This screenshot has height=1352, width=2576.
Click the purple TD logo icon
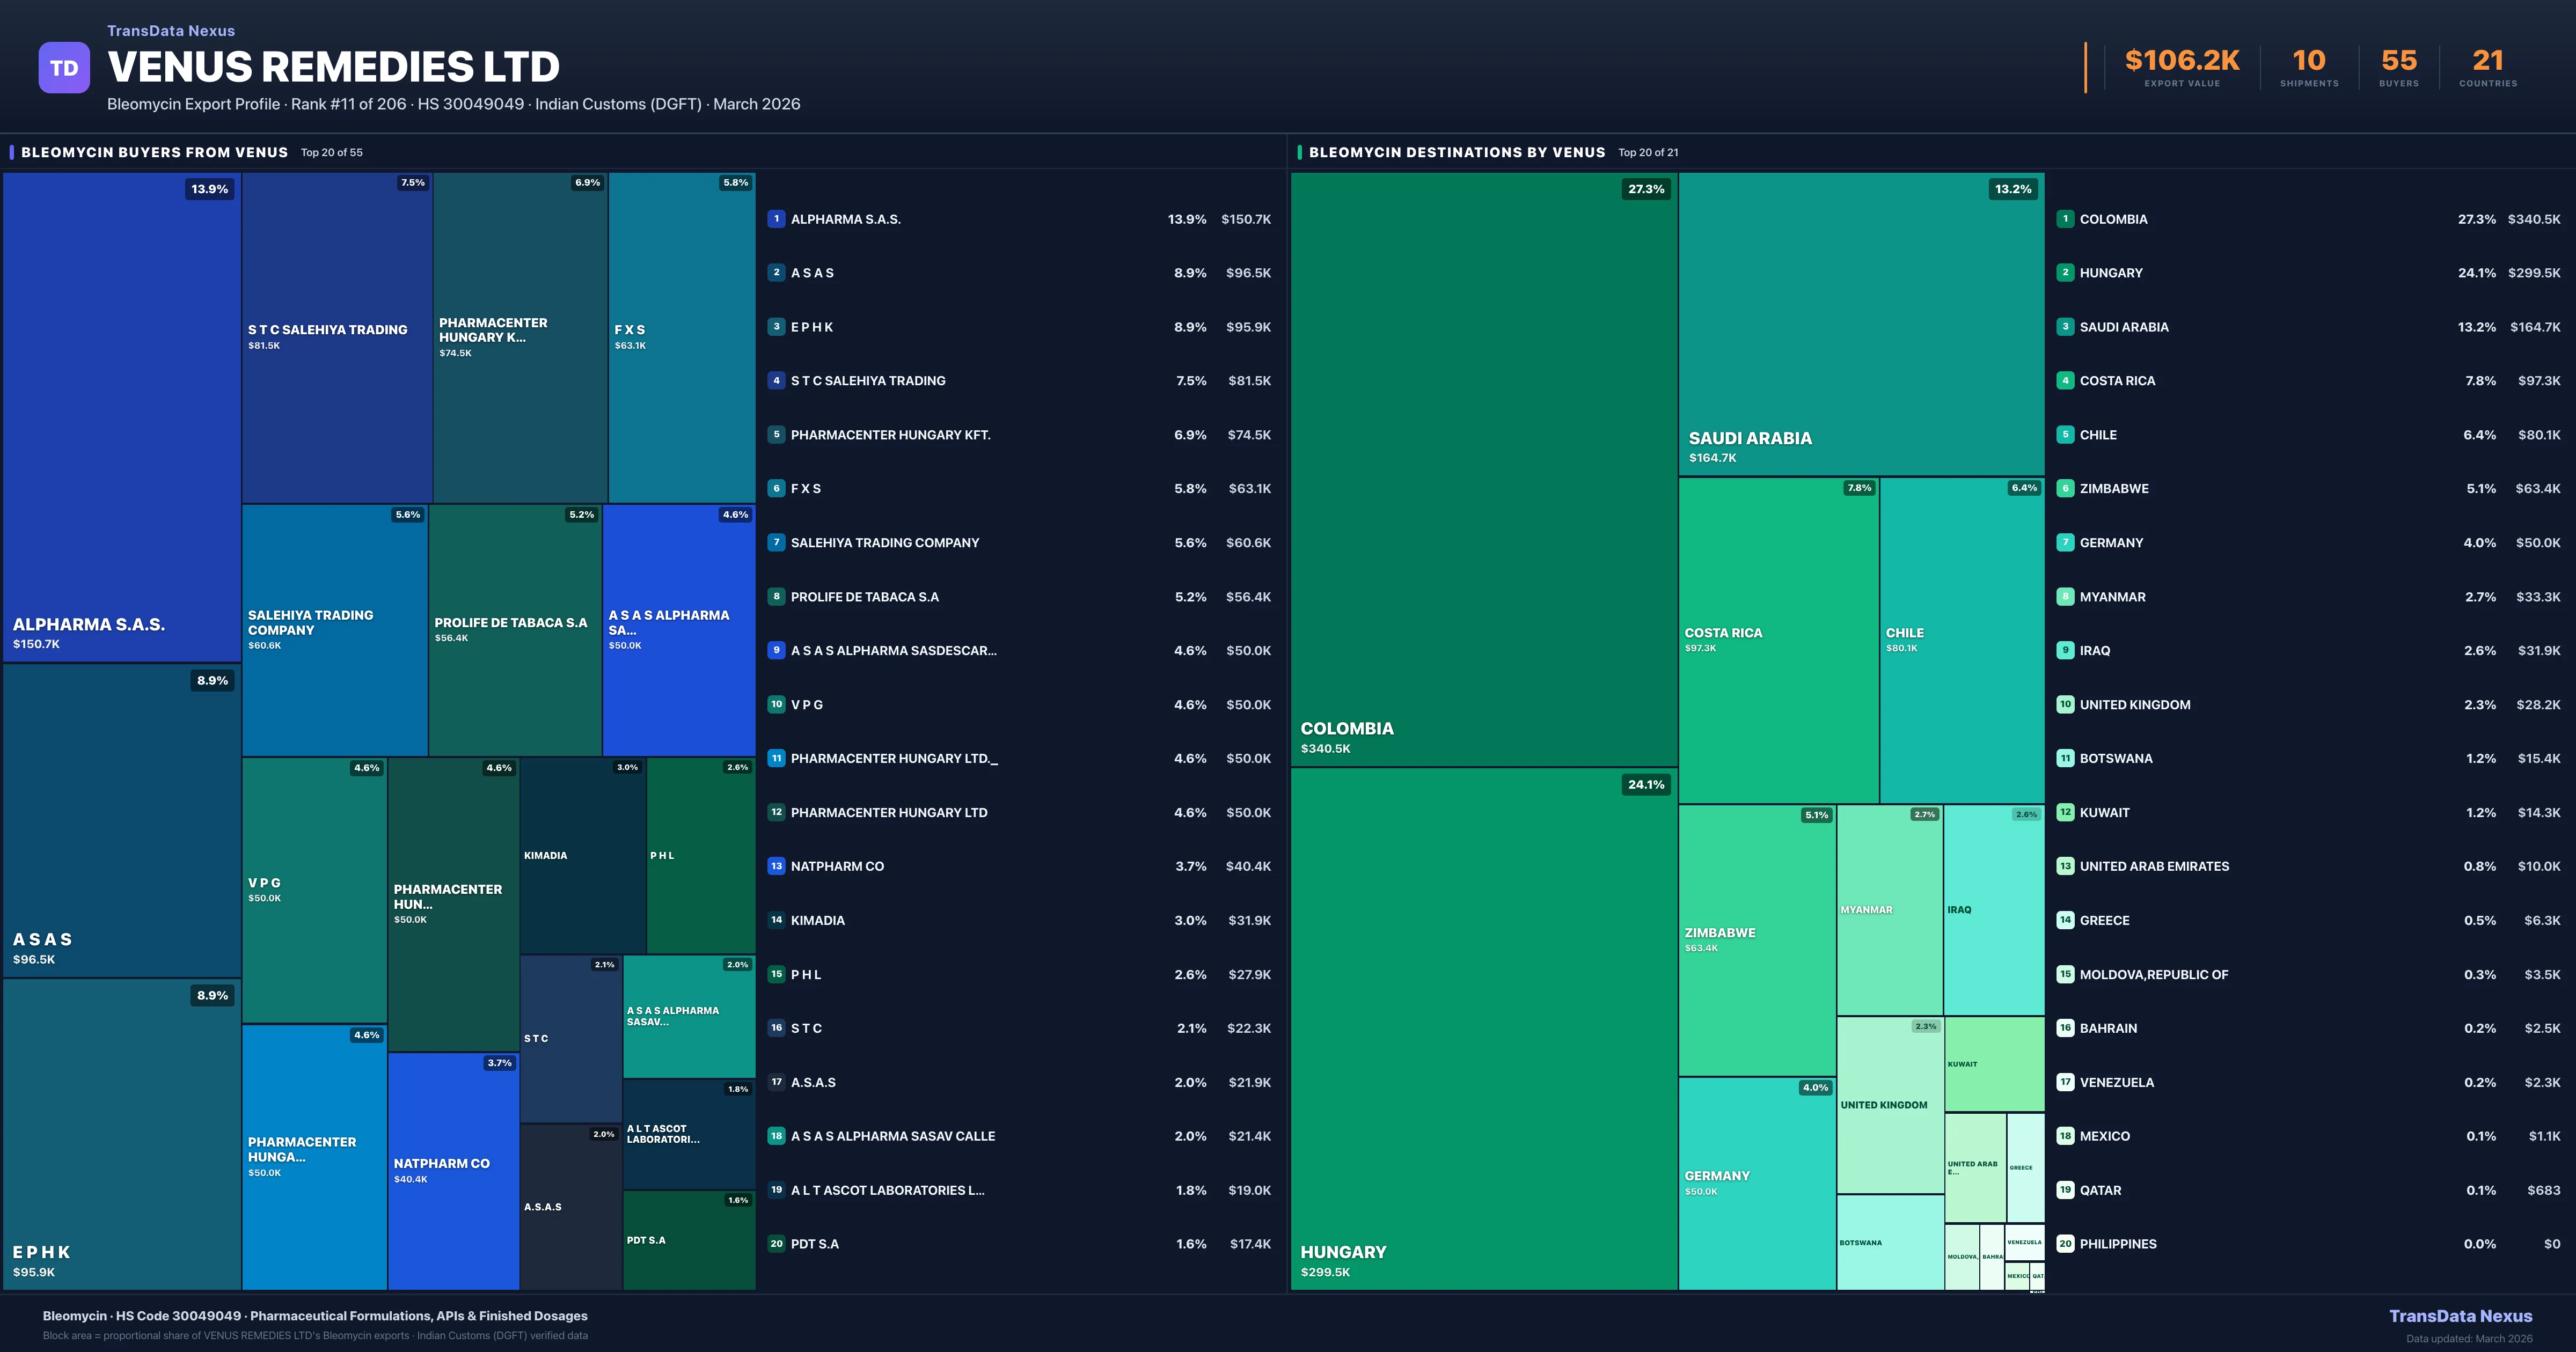pyautogui.click(x=64, y=68)
